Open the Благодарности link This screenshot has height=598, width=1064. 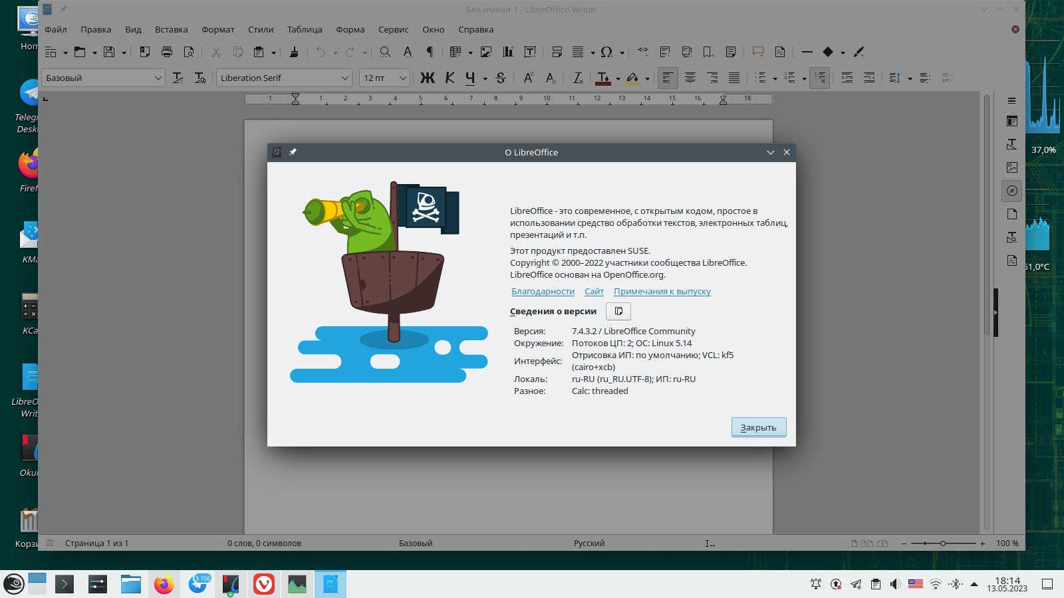pyautogui.click(x=543, y=291)
